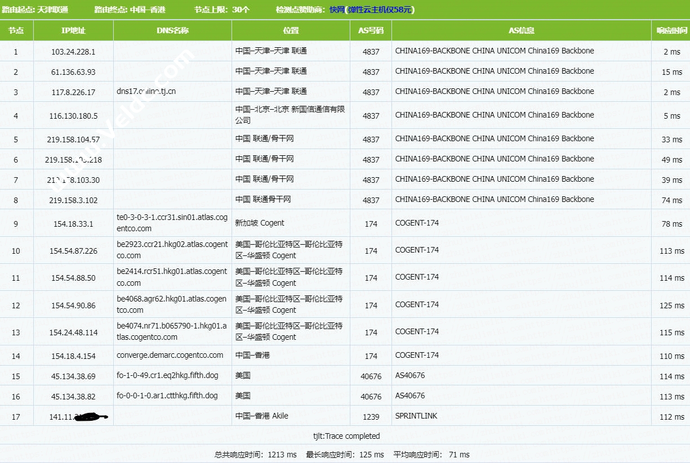Click the 快网 sponsor link
Screen dimensions: 690x463
click(x=337, y=10)
